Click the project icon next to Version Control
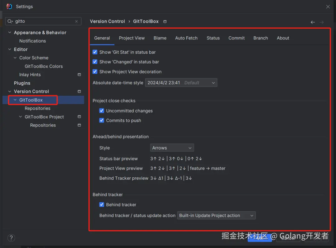 pyautogui.click(x=79, y=91)
